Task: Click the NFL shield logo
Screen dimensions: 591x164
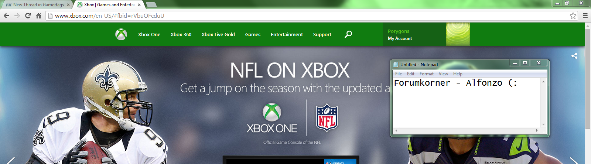Action: click(327, 117)
